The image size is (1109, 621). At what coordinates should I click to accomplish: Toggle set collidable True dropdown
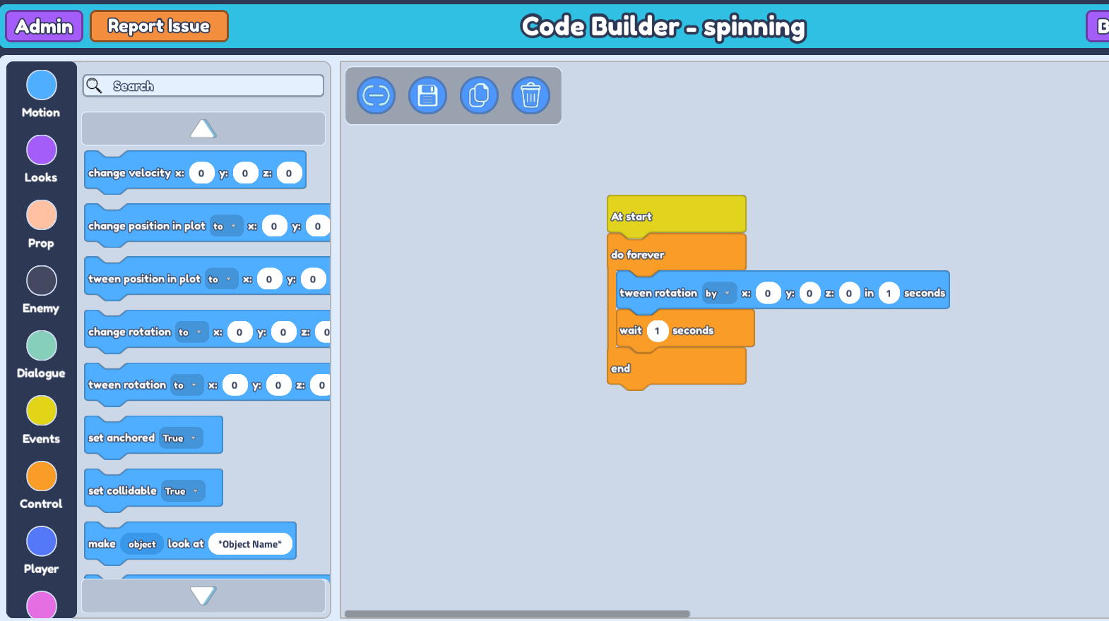183,491
